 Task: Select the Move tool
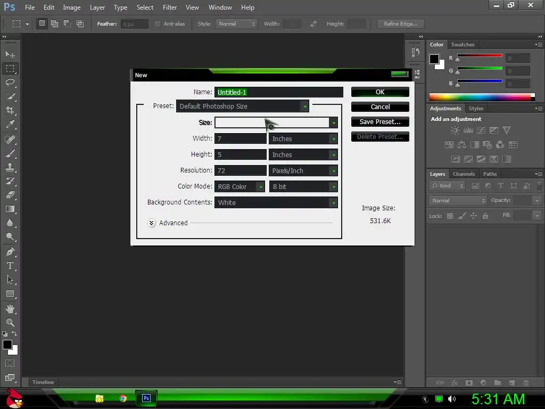tap(10, 55)
